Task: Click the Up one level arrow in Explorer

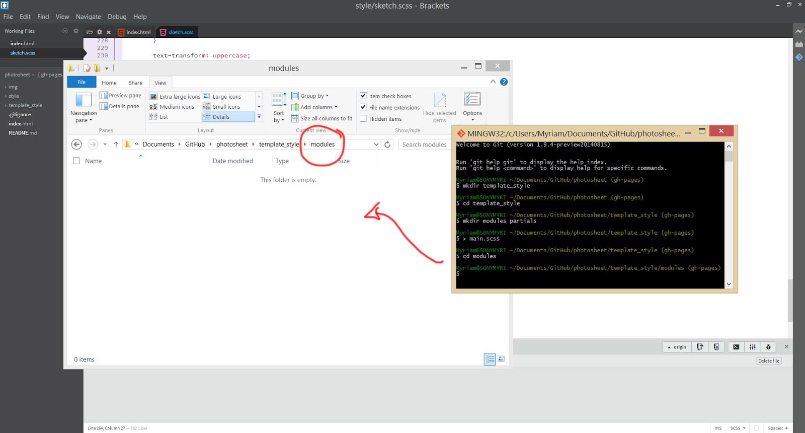Action: tap(116, 145)
